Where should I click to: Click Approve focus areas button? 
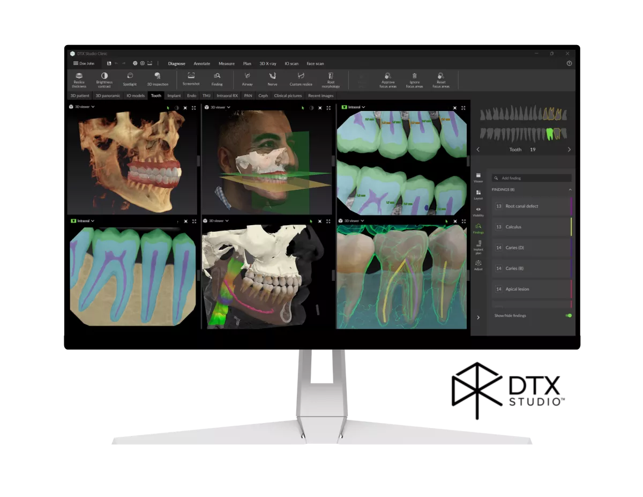387,79
